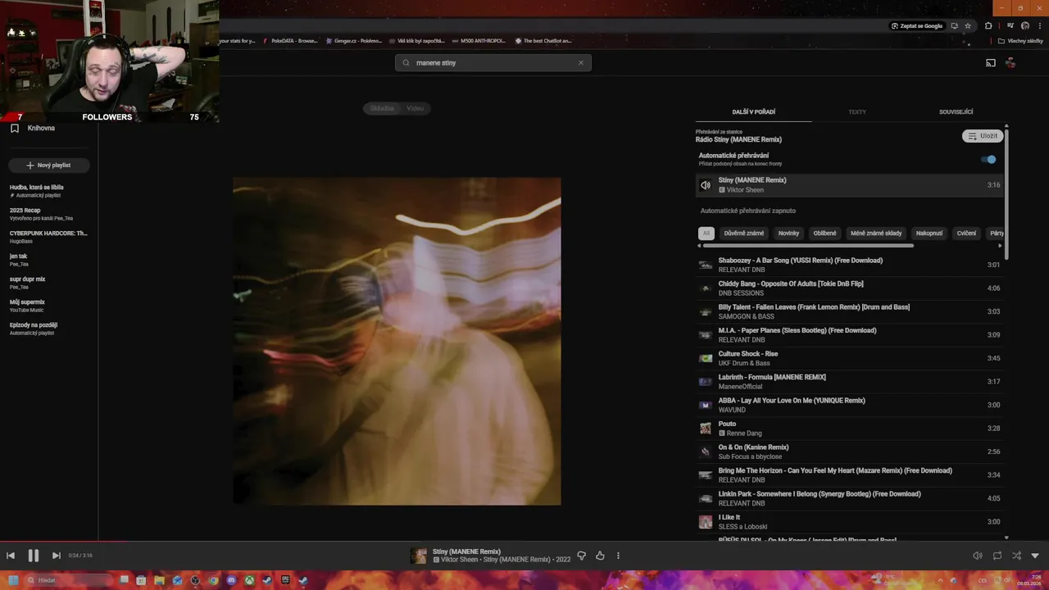Toggle repeat mode in player bar
This screenshot has width=1049, height=590.
tap(997, 556)
